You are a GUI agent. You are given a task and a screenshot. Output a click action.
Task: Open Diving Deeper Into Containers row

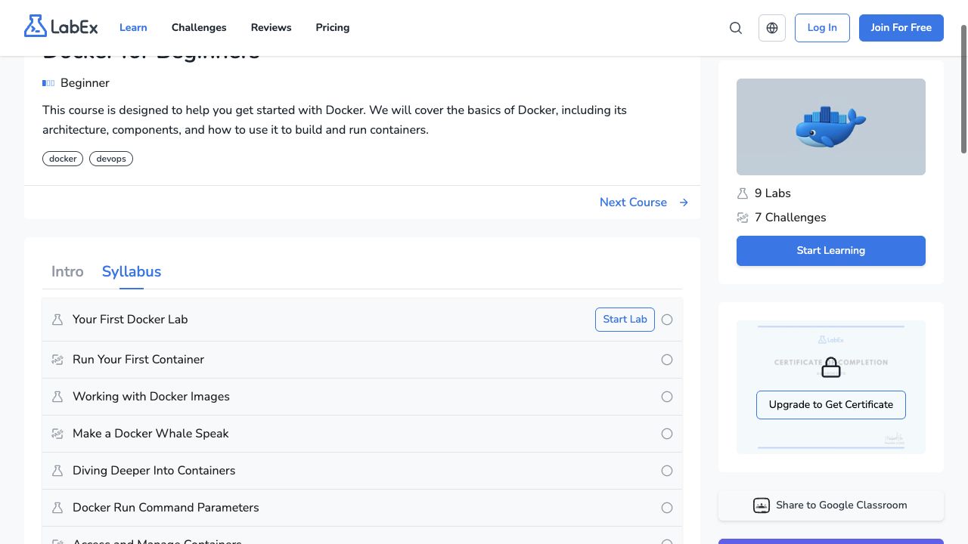tap(362, 471)
